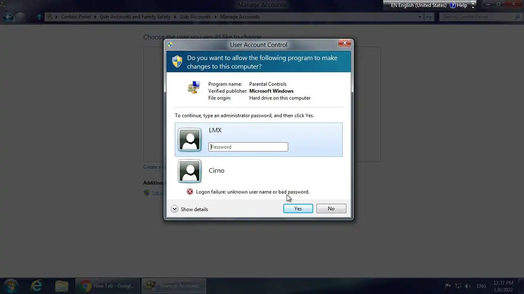Click Help on the language bar
Screen dimensions: 524x294
[x=458, y=5]
